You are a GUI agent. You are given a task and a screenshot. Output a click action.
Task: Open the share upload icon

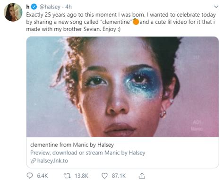click(142, 175)
